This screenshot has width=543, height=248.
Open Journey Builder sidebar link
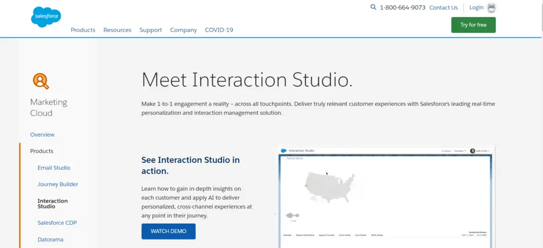click(x=58, y=184)
